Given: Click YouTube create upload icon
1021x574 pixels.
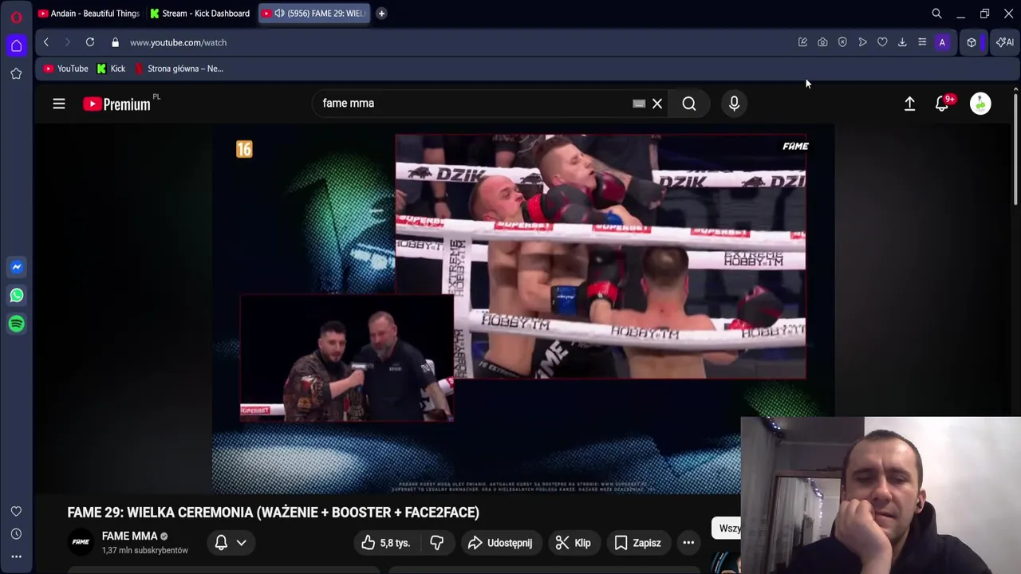Looking at the screenshot, I should (909, 104).
